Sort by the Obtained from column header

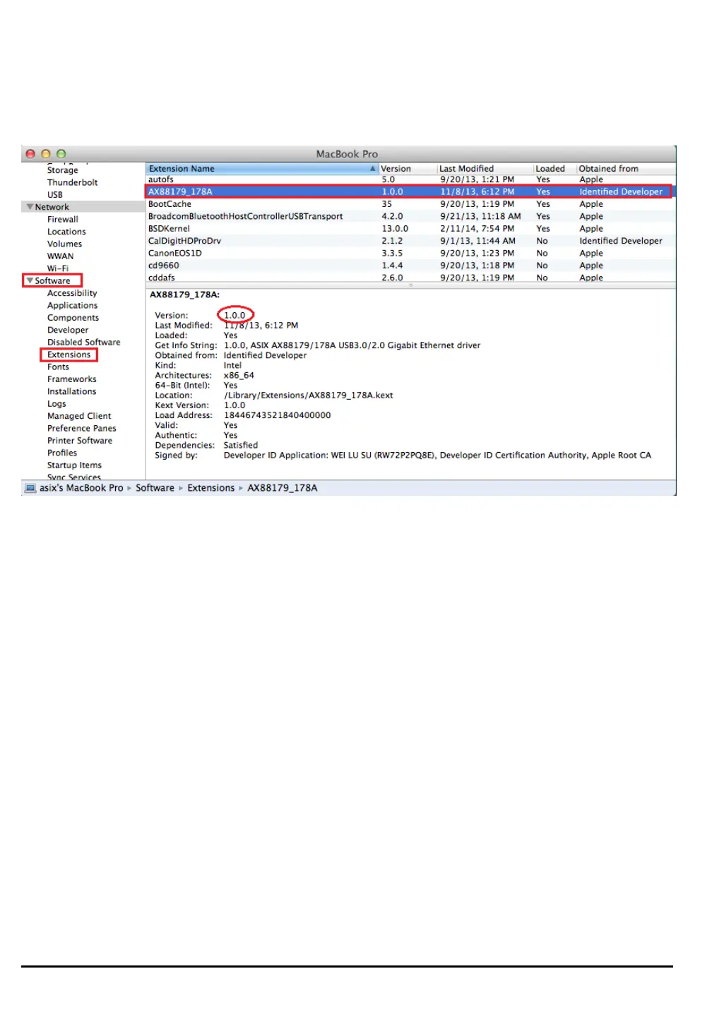[626, 169]
